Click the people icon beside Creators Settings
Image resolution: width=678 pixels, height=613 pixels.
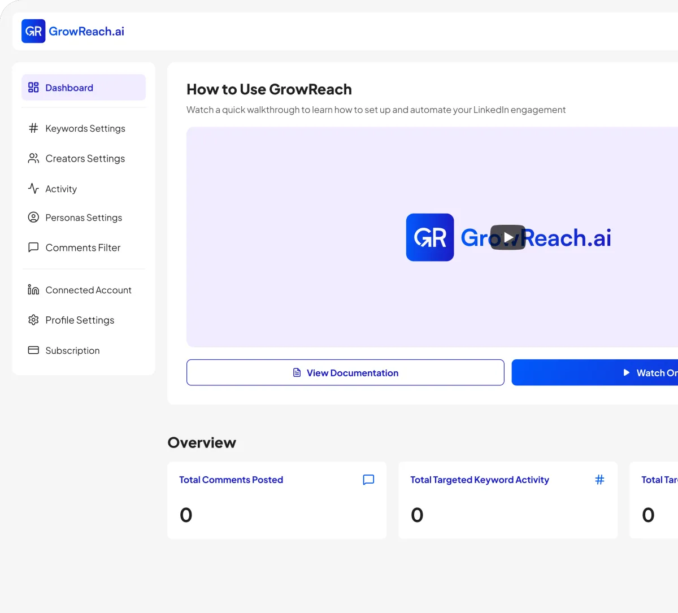point(33,158)
